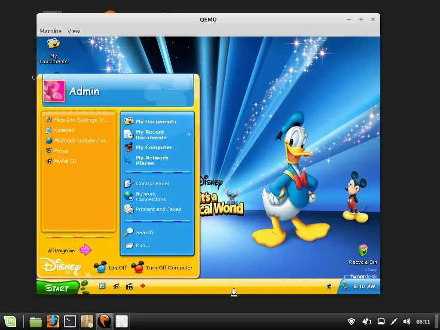Click the red arrow quick launch icon

click(x=143, y=286)
